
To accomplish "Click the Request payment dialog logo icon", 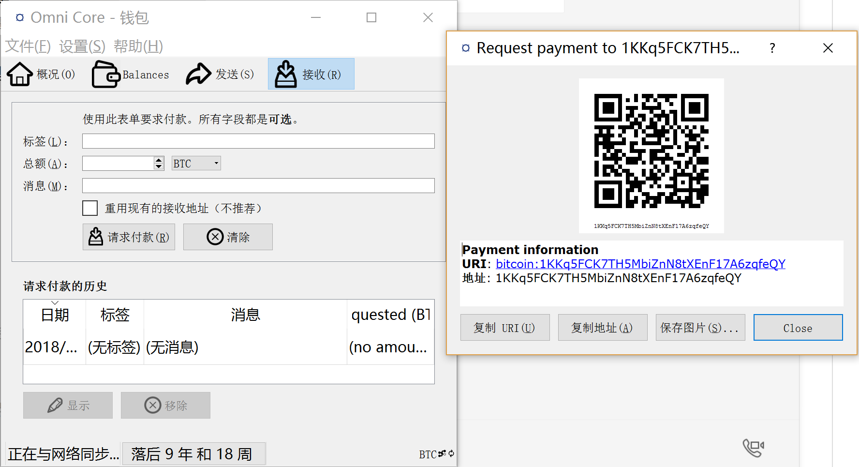I will (x=466, y=48).
